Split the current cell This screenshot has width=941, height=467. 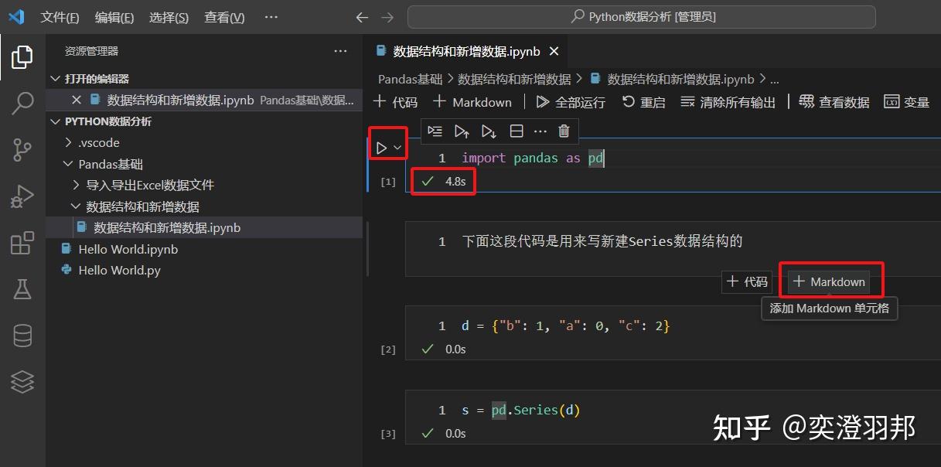(517, 131)
